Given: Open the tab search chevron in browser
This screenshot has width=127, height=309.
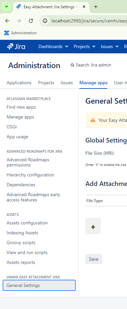Looking at the screenshot, I should click(x=7, y=7).
